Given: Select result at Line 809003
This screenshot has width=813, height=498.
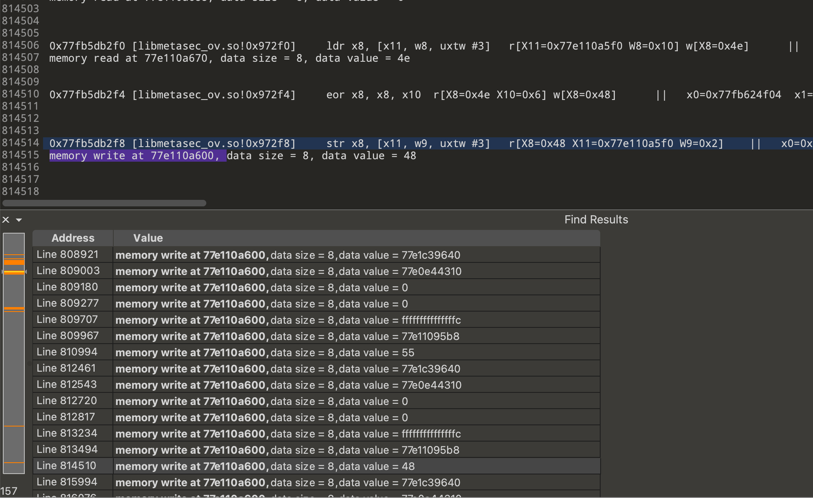Looking at the screenshot, I should pyautogui.click(x=68, y=271).
